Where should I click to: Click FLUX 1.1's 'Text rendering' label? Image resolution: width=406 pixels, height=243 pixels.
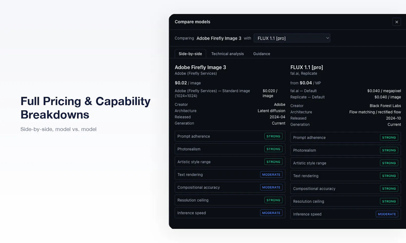click(306, 176)
